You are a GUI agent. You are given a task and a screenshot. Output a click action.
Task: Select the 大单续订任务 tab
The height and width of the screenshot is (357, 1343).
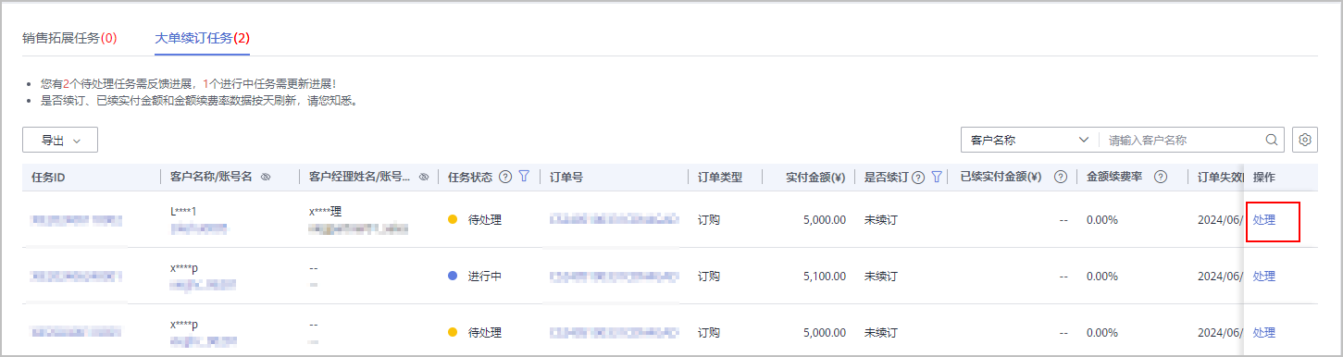point(203,38)
